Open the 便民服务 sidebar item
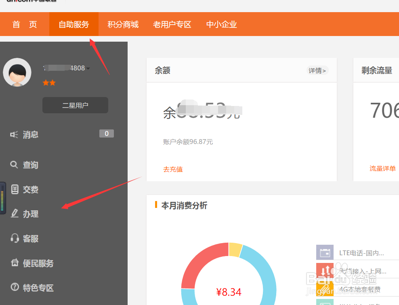Image resolution: width=399 pixels, height=305 pixels. pyautogui.click(x=38, y=263)
